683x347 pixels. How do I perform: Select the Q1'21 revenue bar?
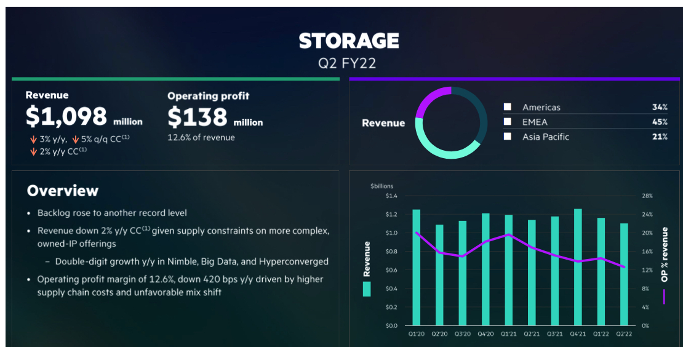(509, 270)
